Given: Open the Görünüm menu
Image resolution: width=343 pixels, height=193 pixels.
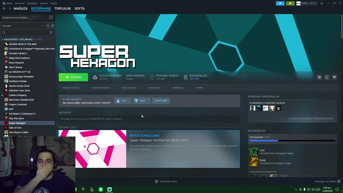Looking at the screenshot, I should coord(20,3).
